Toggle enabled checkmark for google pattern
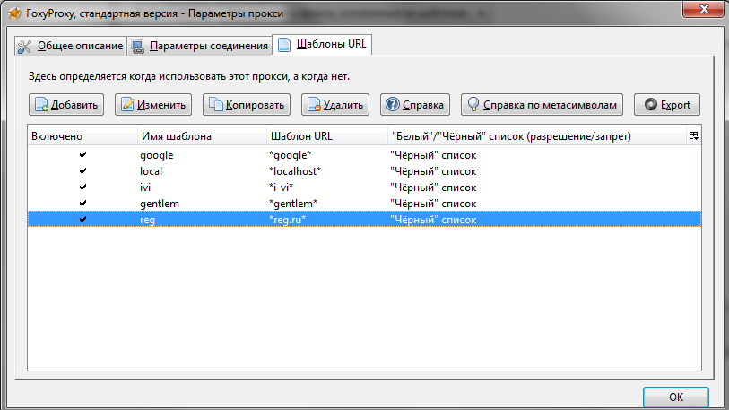The height and width of the screenshot is (410, 729). click(x=82, y=155)
